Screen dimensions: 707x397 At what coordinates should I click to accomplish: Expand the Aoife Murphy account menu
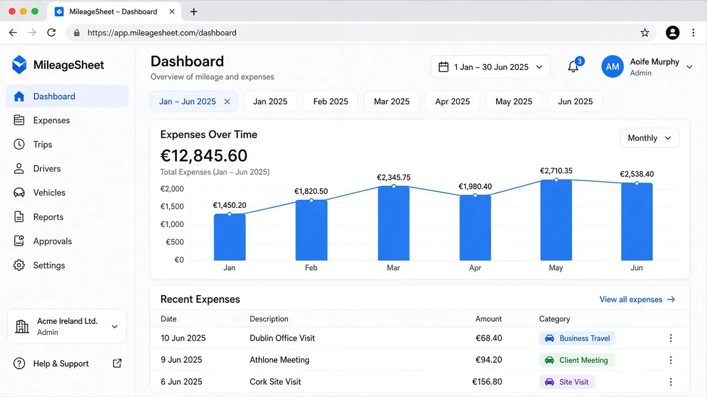pyautogui.click(x=689, y=67)
